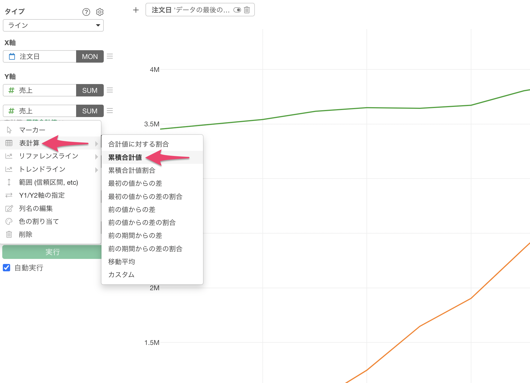530x383 pixels.
Task: Select the 注文日 X-axis column field
Action: (x=40, y=56)
